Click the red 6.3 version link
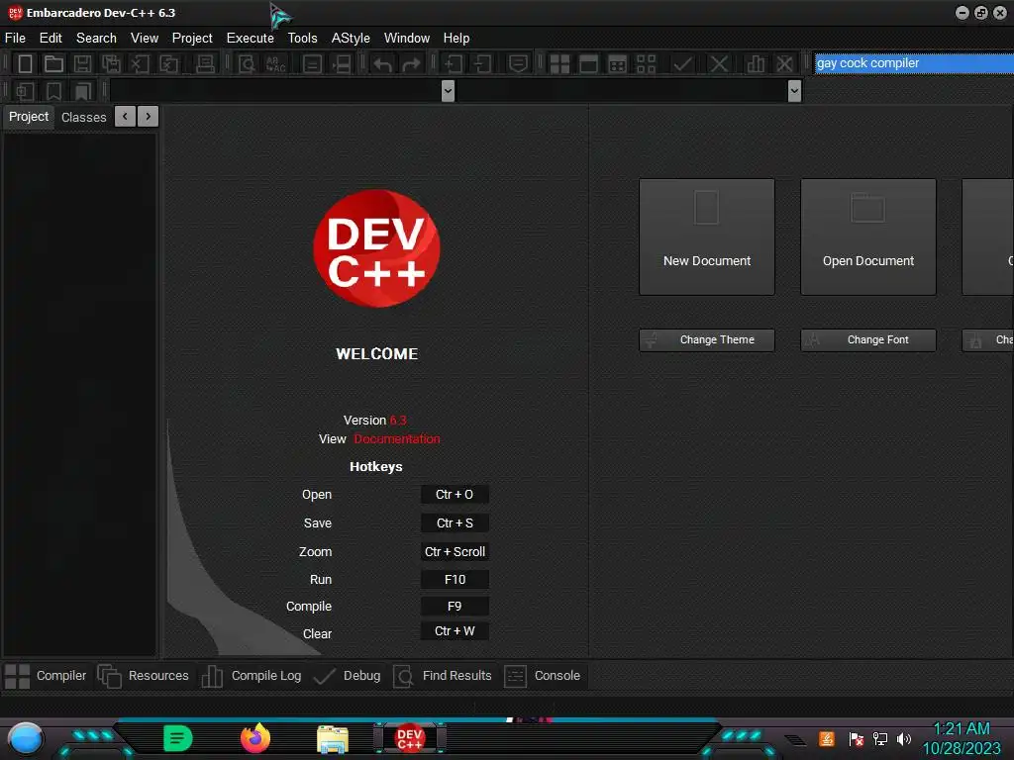 tap(398, 420)
